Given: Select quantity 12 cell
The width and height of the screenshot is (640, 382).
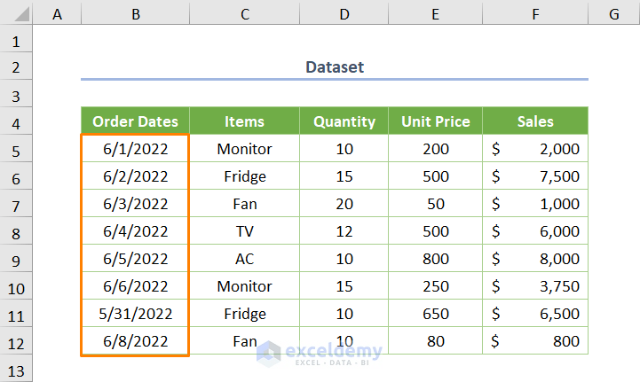Looking at the screenshot, I should [x=344, y=230].
